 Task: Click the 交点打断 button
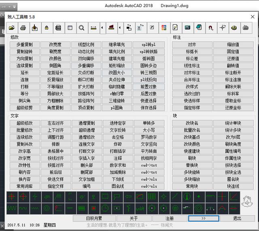click(86, 72)
